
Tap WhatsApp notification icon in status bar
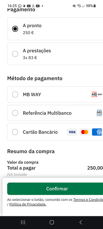click(x=20, y=6)
